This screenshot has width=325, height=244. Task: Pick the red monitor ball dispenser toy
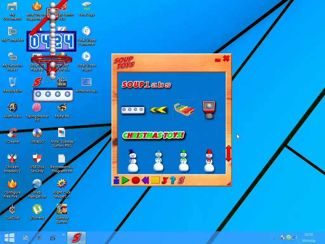point(209,110)
